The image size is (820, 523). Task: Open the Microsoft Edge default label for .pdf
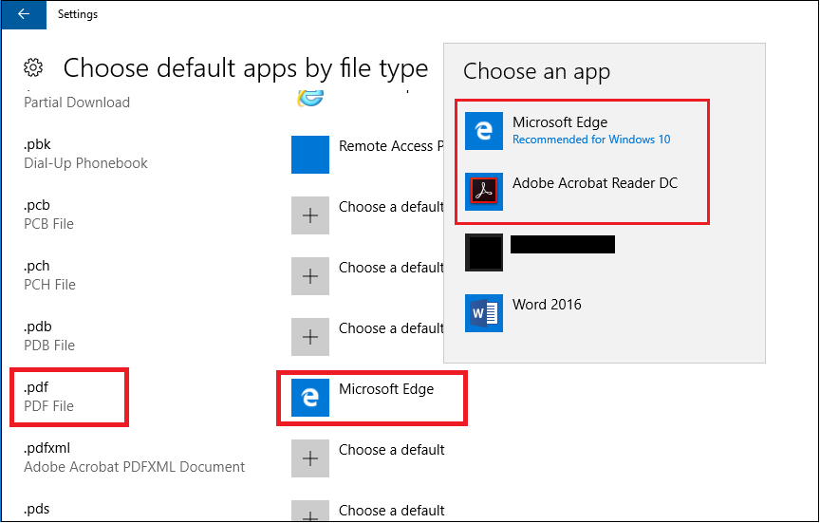click(386, 389)
